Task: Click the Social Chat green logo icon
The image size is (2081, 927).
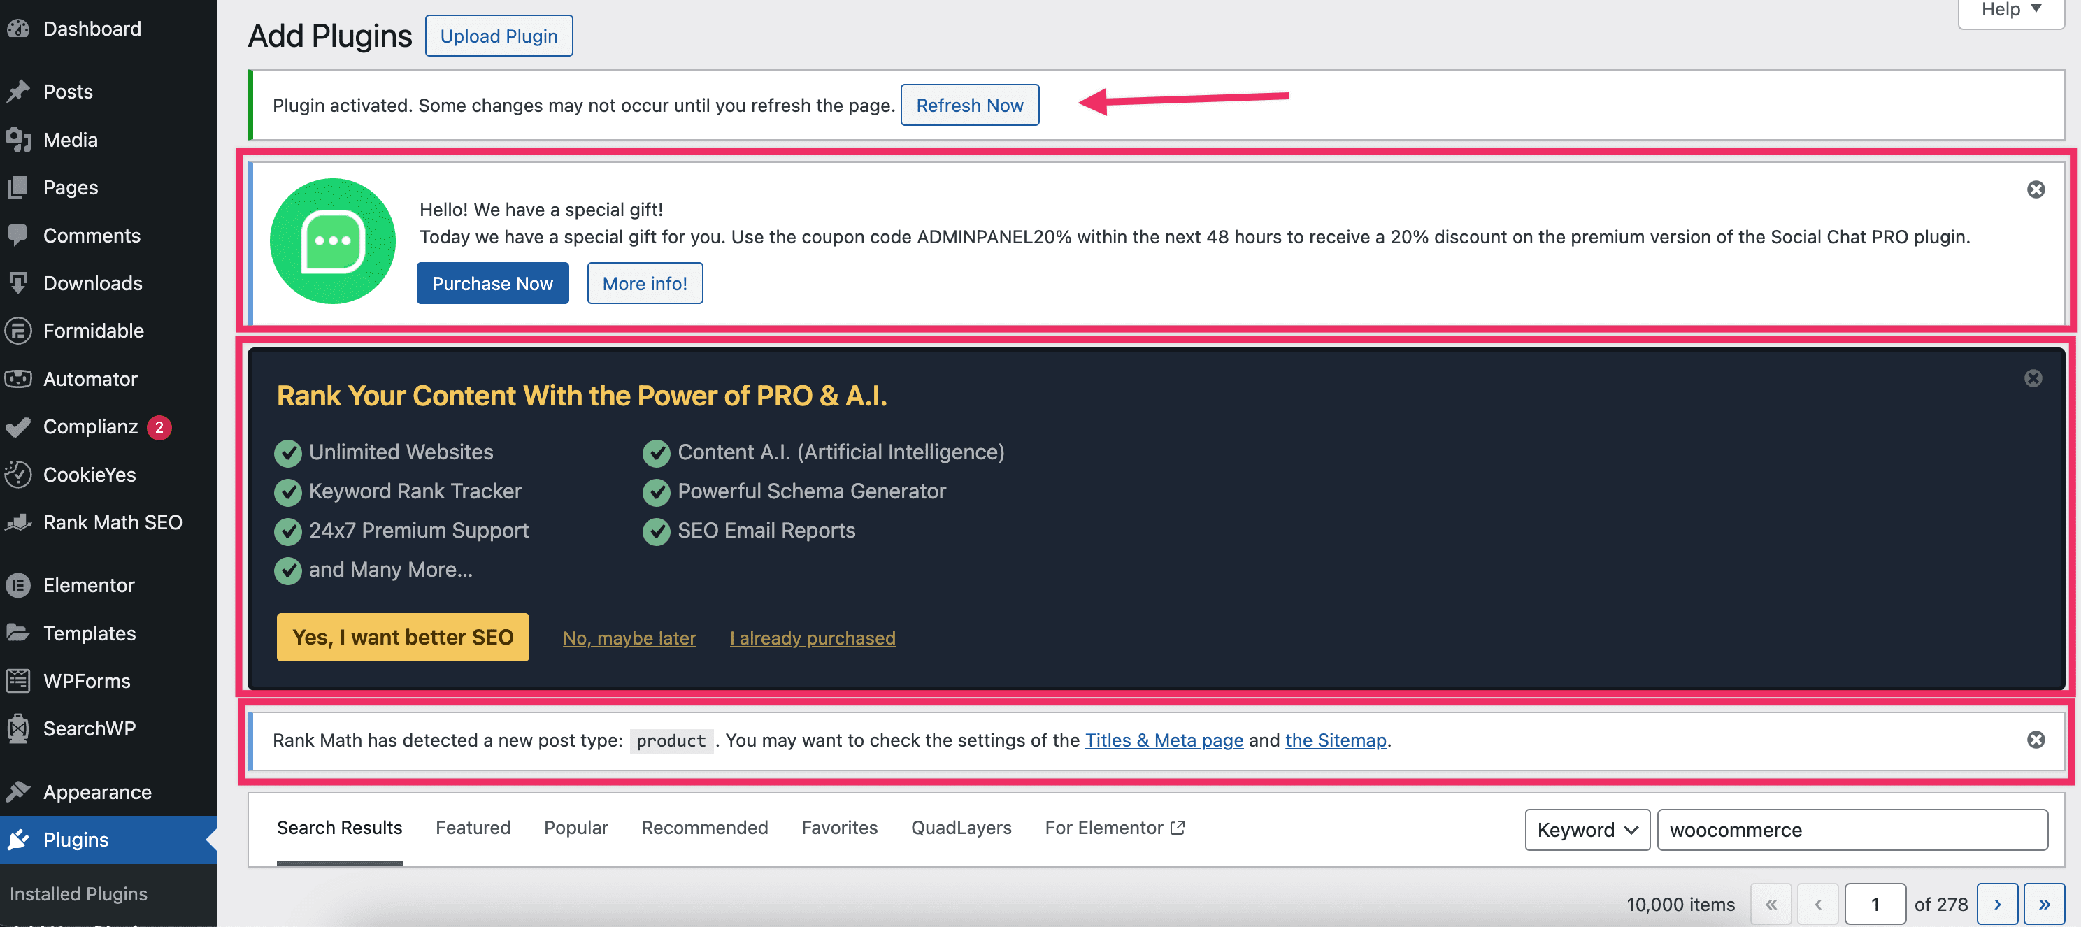Action: click(x=333, y=241)
